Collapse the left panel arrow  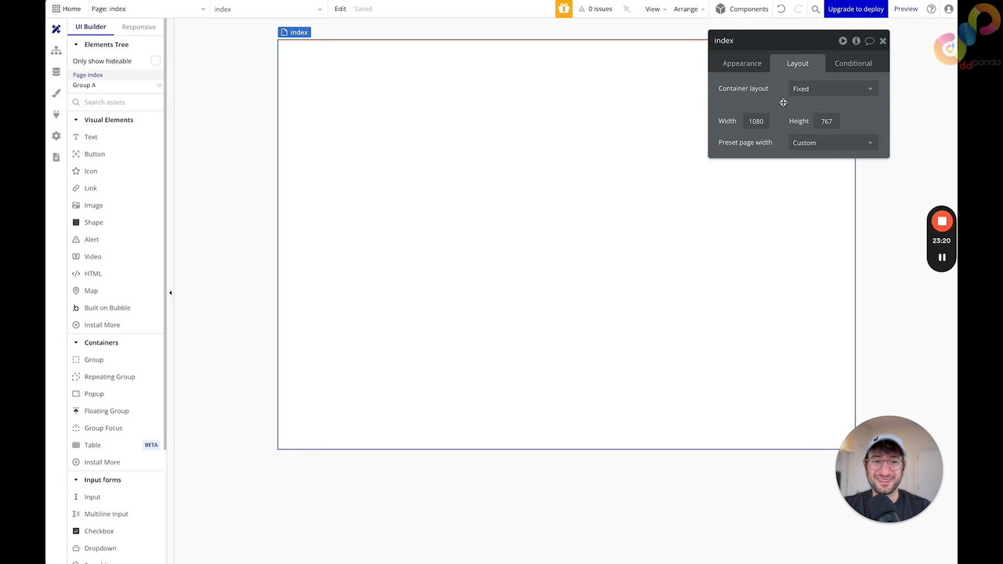click(170, 292)
